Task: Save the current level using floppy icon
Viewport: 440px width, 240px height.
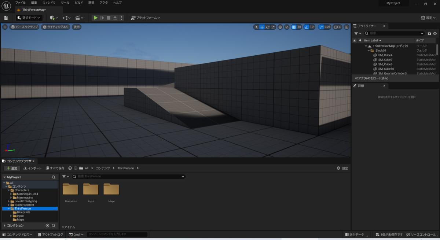Action: (6, 18)
